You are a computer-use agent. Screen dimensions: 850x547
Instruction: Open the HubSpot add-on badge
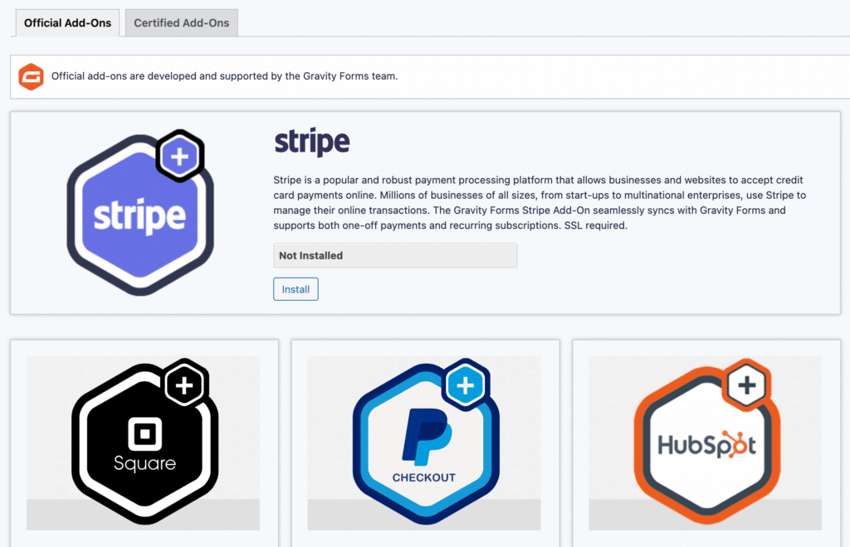click(707, 442)
